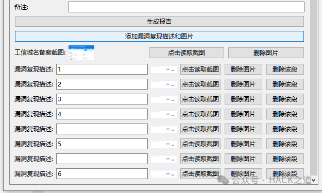This screenshot has height=193, width=322.
Task: Focus the 漏洞复现描述 field containing 1
Action: pos(102,69)
